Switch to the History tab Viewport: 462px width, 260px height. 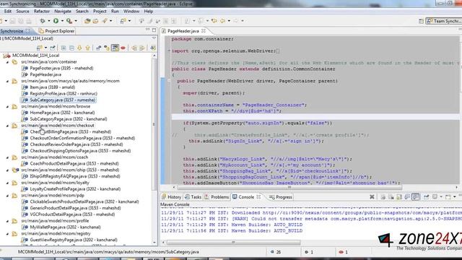[x=171, y=197]
